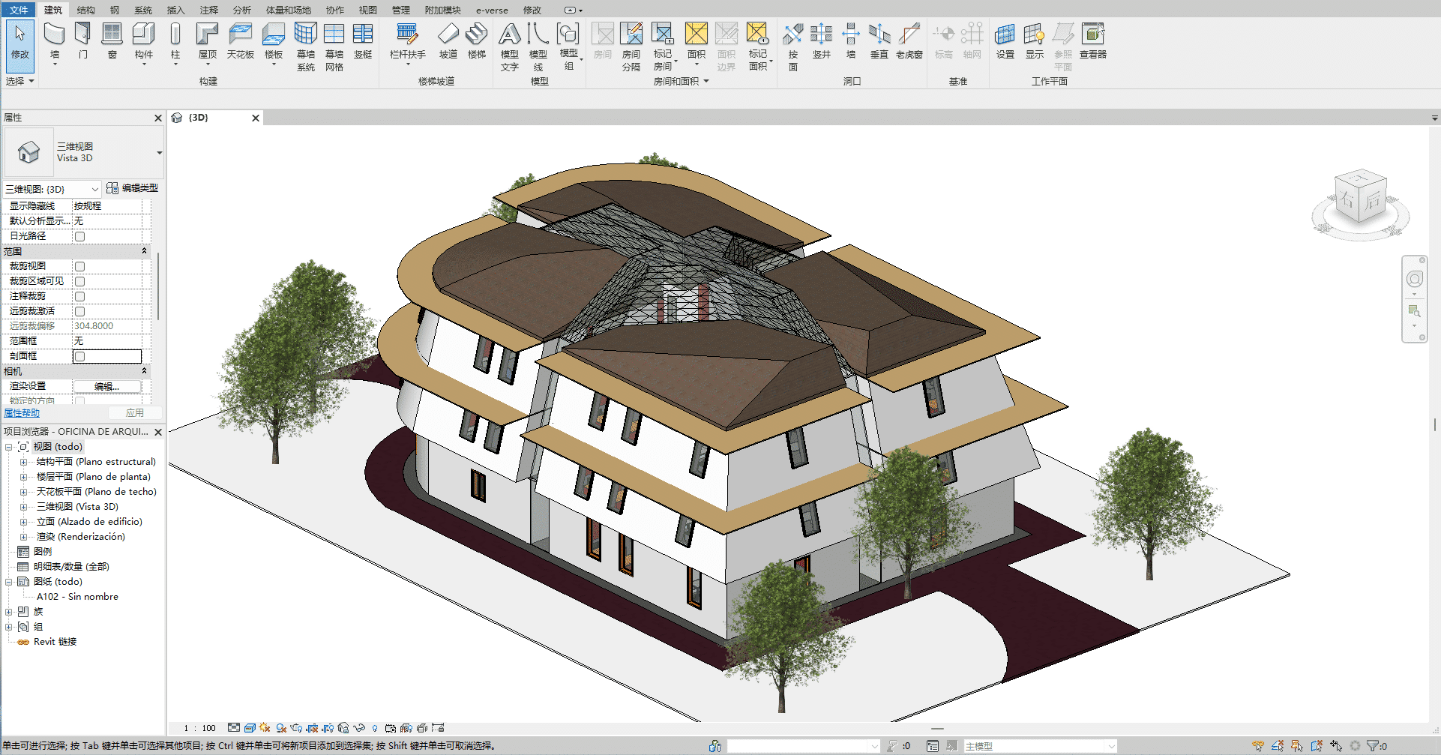Screen dimensions: 1441x755
Task: Open the 体量和场地 ribbon tab
Action: [289, 10]
